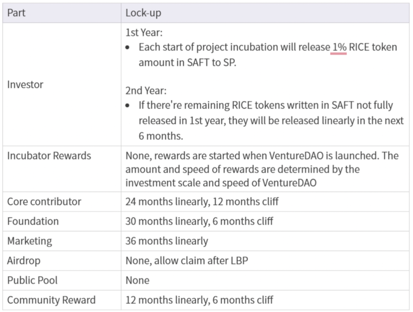
Task: Select the "Airdrop" row label
Action: (x=23, y=260)
